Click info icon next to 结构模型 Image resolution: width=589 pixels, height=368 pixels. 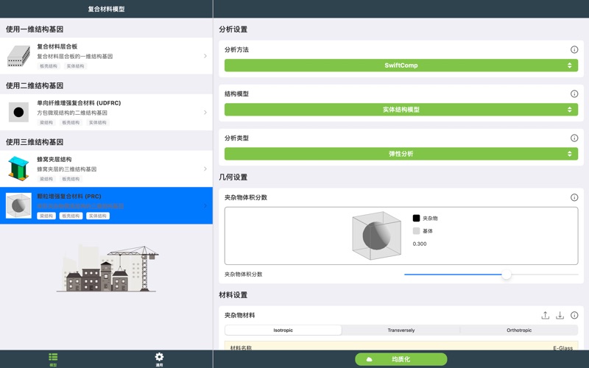[574, 94]
